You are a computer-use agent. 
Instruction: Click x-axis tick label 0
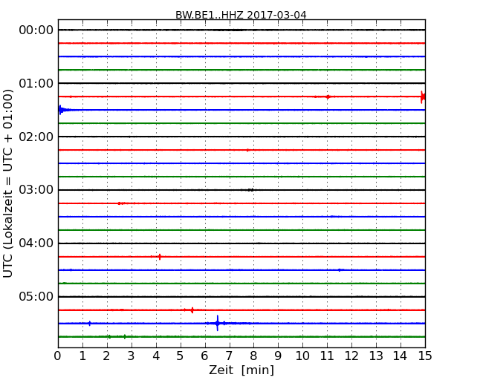pyautogui.click(x=58, y=356)
